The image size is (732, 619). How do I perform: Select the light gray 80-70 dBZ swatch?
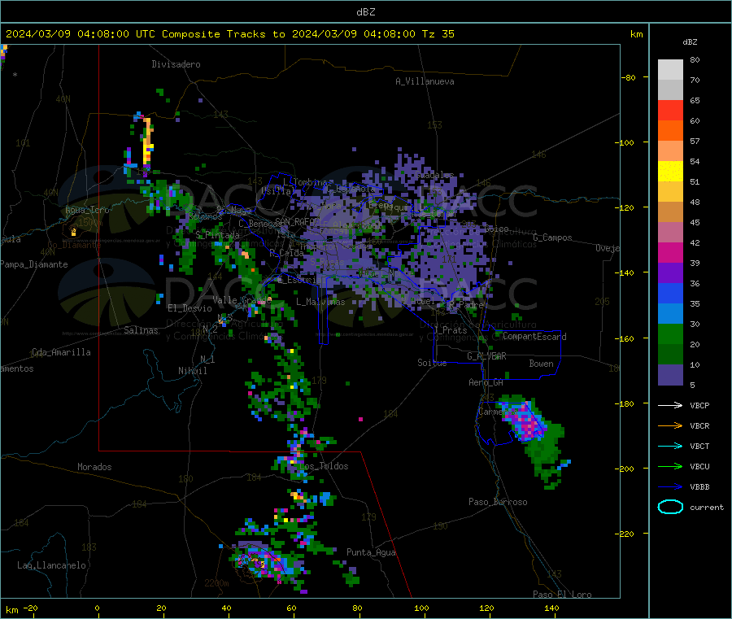[x=670, y=70]
